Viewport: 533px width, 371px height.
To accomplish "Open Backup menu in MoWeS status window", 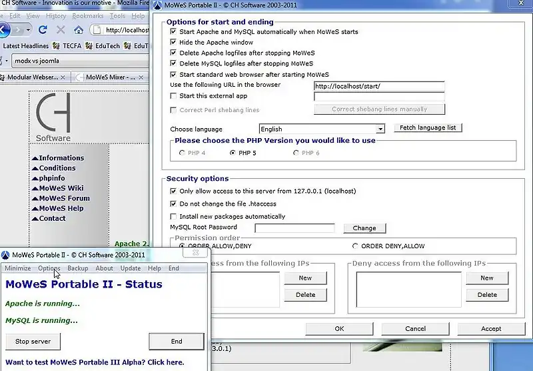I will [78, 268].
